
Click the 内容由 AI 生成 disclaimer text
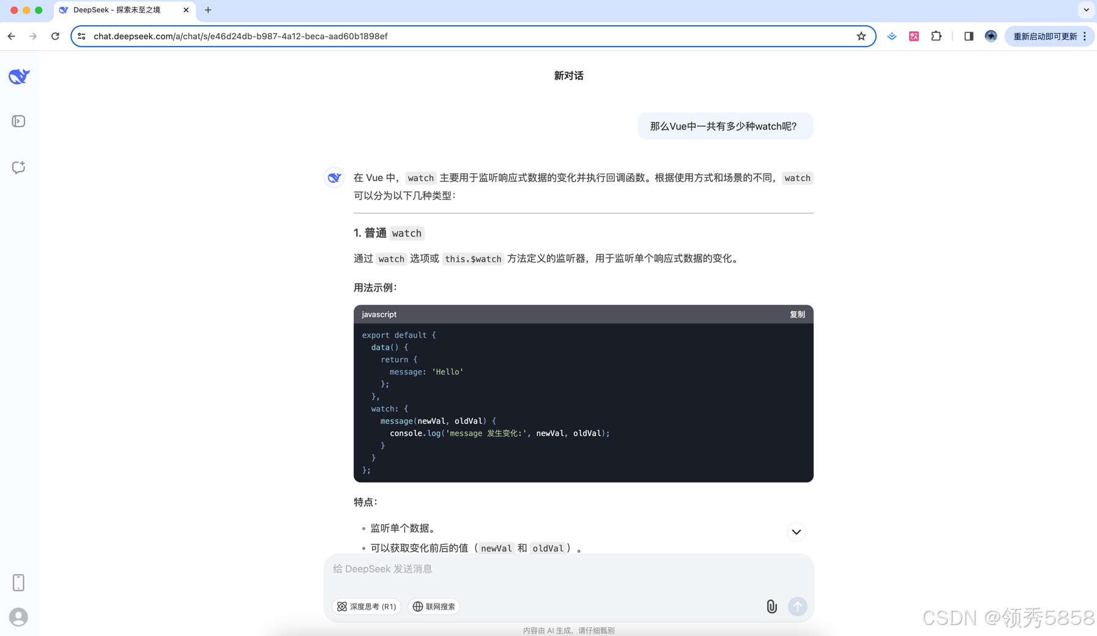[x=568, y=630]
